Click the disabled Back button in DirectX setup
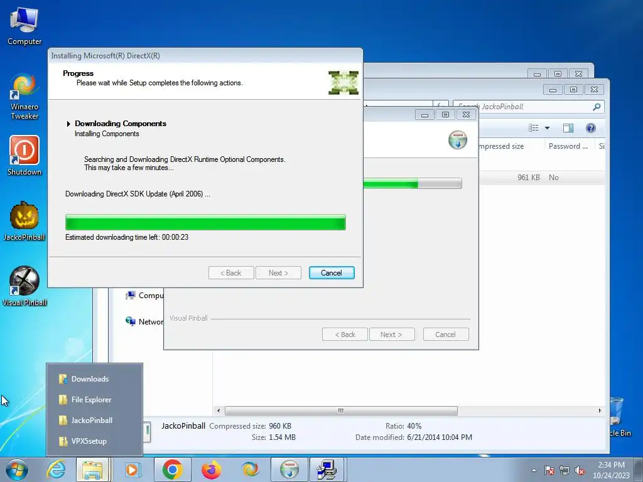The height and width of the screenshot is (482, 643). (231, 273)
